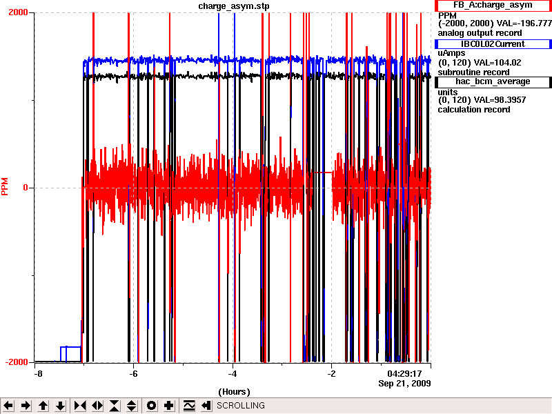
Task: Click the plus crosshair toolbar icon
Action: point(168,406)
